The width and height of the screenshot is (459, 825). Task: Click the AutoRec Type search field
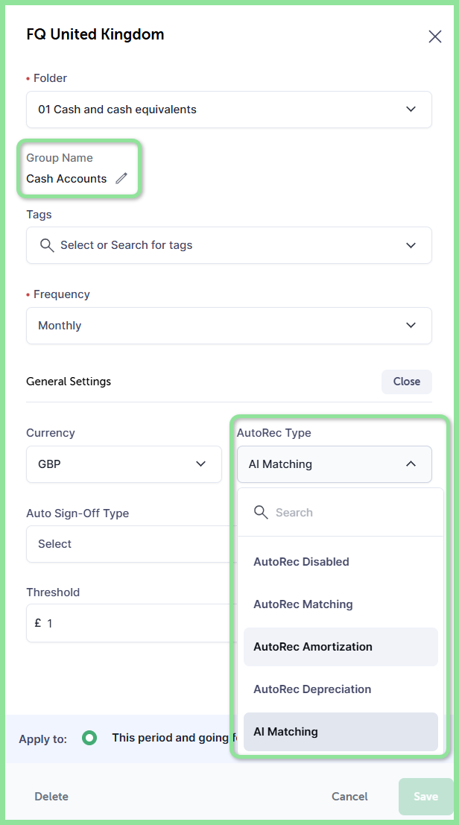coord(341,513)
